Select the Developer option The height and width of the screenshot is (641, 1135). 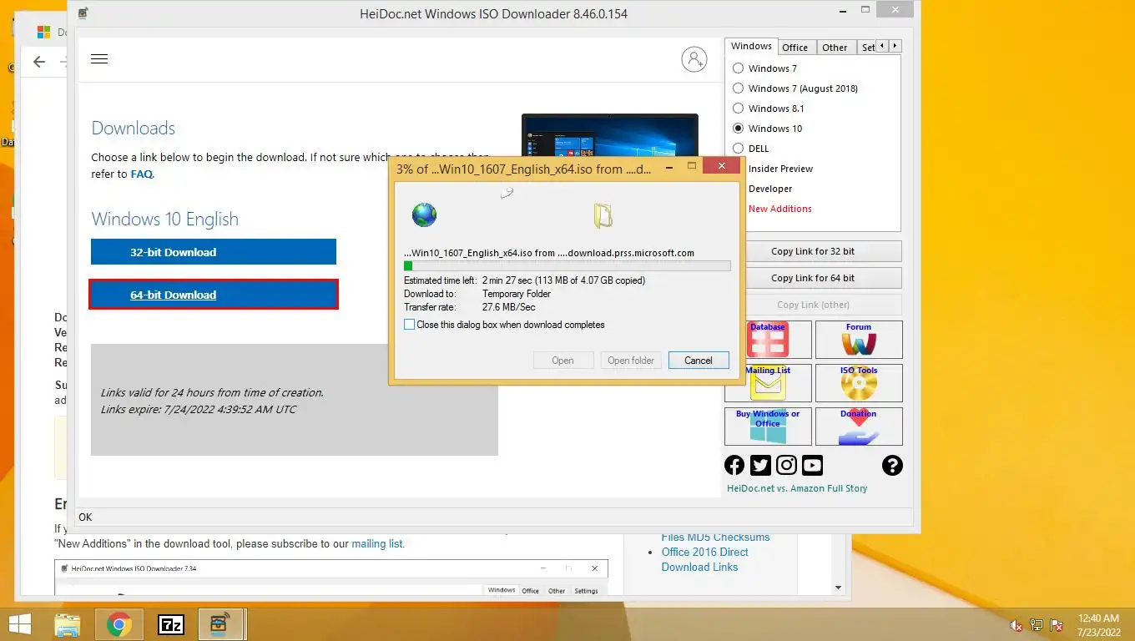click(770, 189)
